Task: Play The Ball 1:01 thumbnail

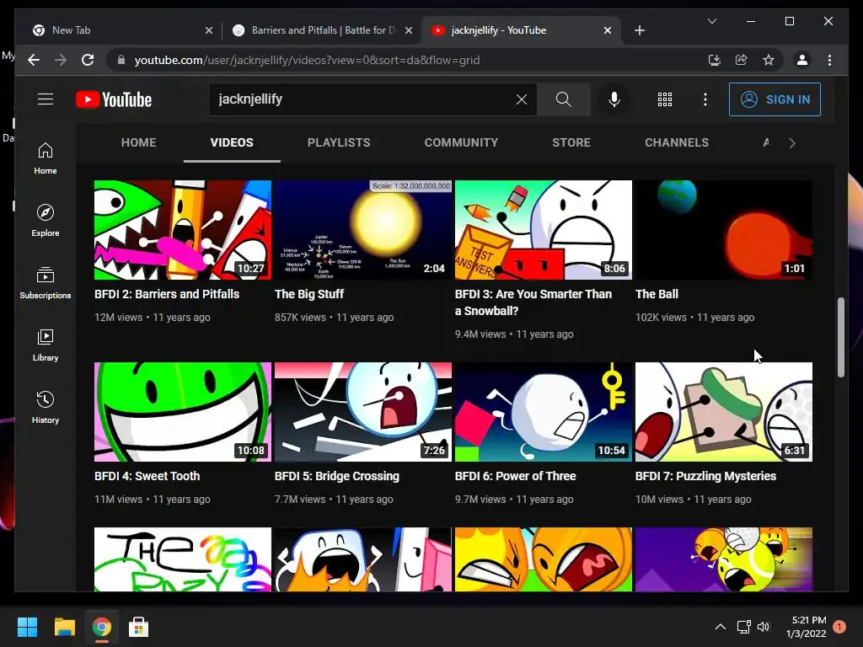Action: (x=724, y=230)
